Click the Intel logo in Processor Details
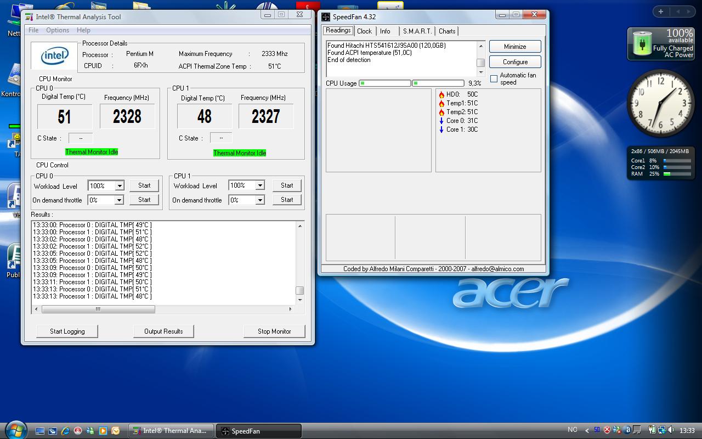702x439 pixels. 55,56
